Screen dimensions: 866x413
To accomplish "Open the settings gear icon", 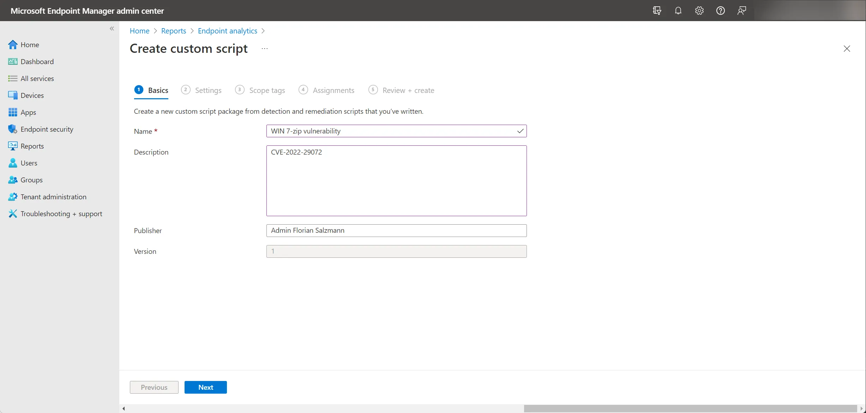I will point(699,11).
